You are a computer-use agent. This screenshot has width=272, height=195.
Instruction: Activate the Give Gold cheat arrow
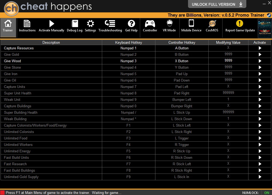point(260,55)
